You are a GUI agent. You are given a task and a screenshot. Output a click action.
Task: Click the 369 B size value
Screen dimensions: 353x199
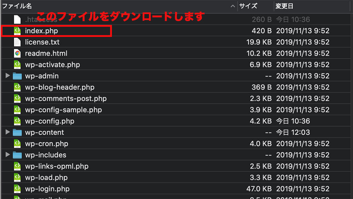262,87
